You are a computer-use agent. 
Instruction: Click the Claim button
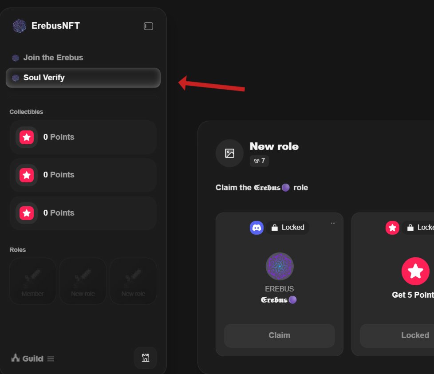(280, 335)
